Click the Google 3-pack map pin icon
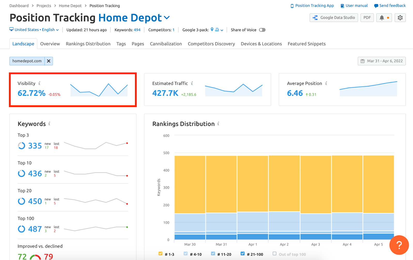Screen dimensions: 413x260 (212, 29)
